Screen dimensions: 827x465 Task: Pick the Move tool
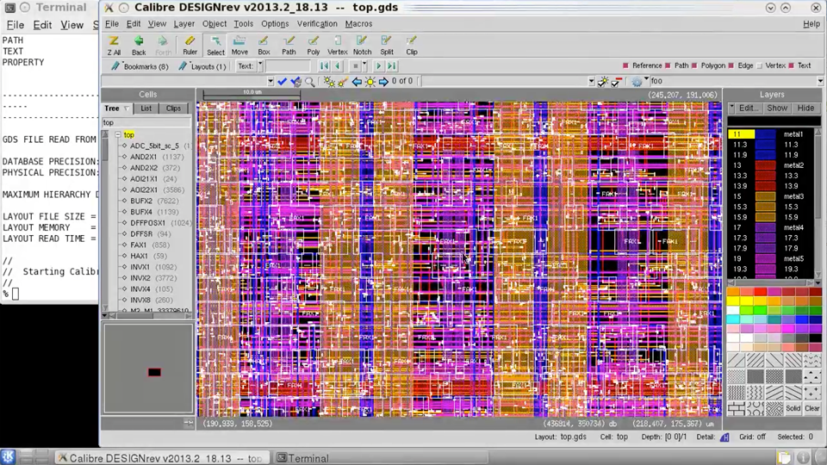[239, 46]
